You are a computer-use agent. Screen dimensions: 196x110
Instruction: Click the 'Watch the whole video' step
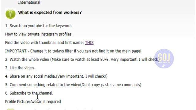(x=82, y=60)
